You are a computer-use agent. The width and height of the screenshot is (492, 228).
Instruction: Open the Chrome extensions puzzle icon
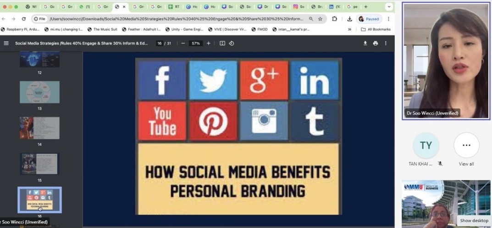point(334,19)
